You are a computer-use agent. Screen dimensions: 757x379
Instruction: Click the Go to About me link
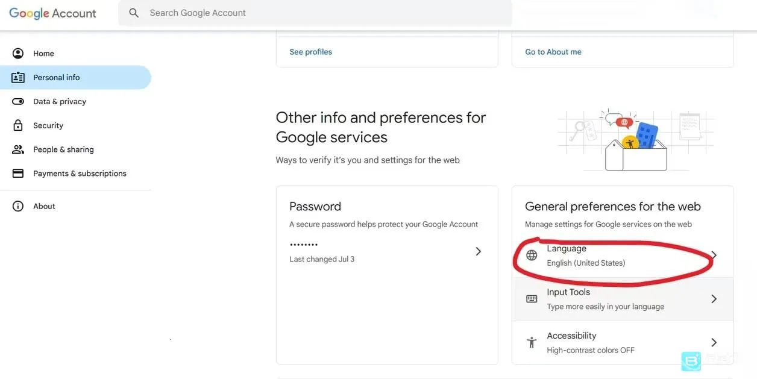click(x=553, y=52)
